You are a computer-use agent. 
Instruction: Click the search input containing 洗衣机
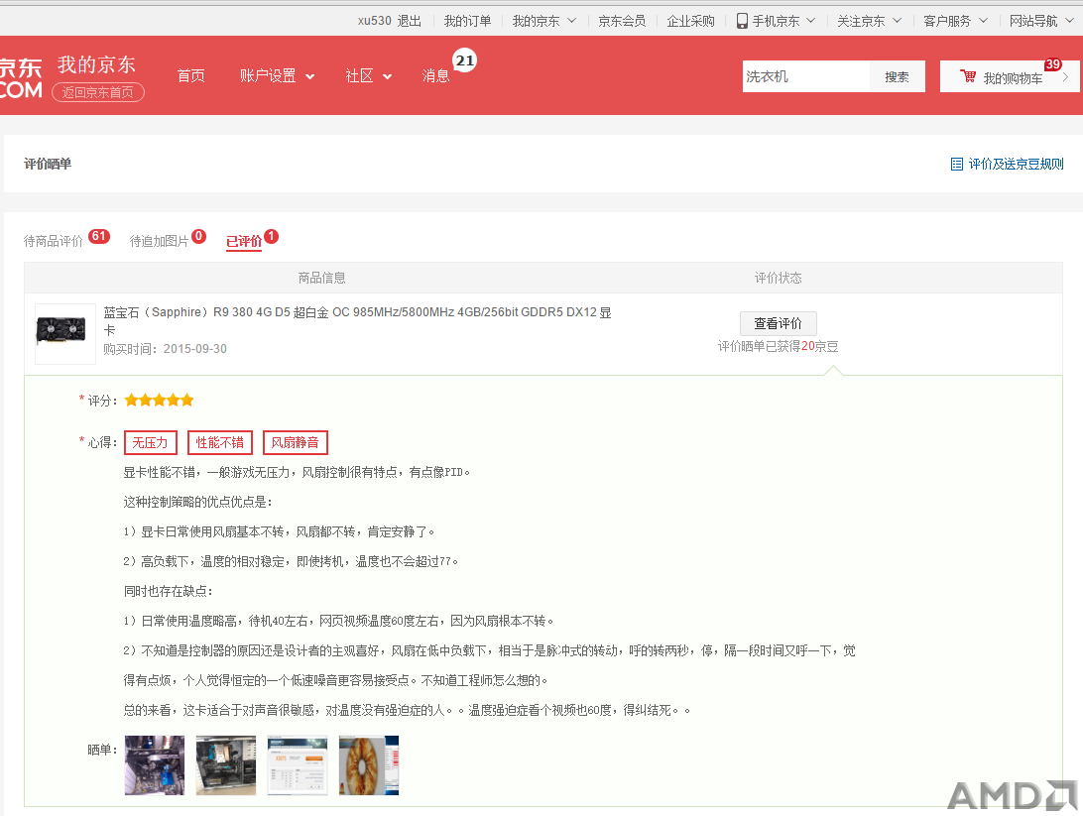[x=805, y=76]
